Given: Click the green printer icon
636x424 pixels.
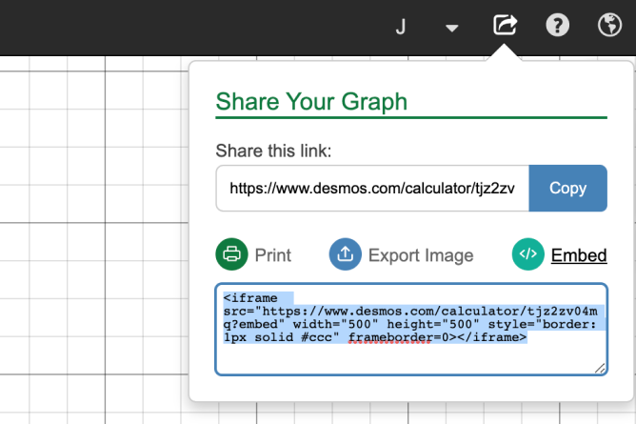Looking at the screenshot, I should [x=231, y=254].
